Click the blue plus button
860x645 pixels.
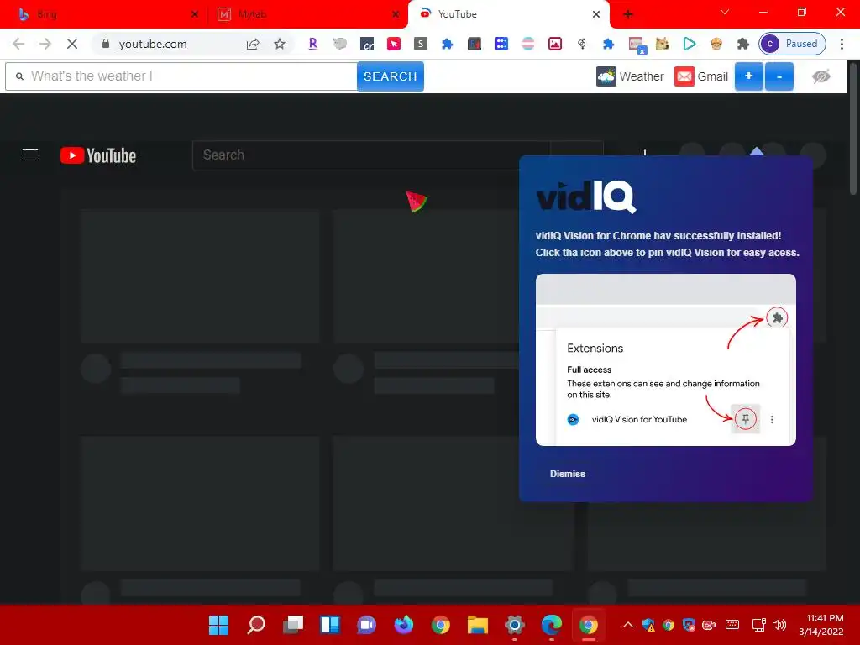[748, 76]
